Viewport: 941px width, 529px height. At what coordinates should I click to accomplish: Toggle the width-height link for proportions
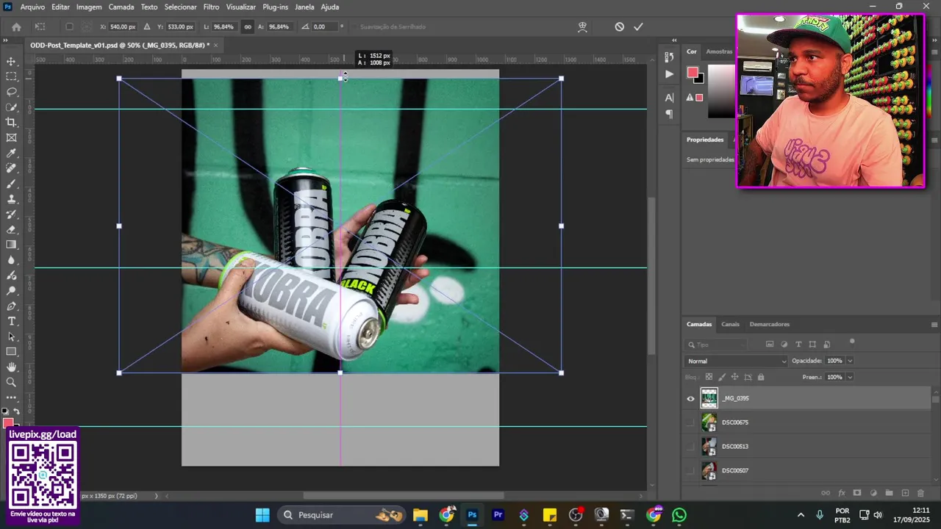[247, 27]
